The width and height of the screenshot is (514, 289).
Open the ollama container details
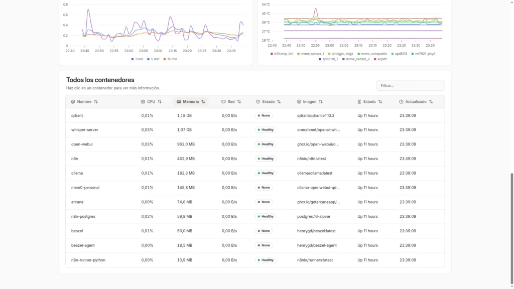click(76, 173)
